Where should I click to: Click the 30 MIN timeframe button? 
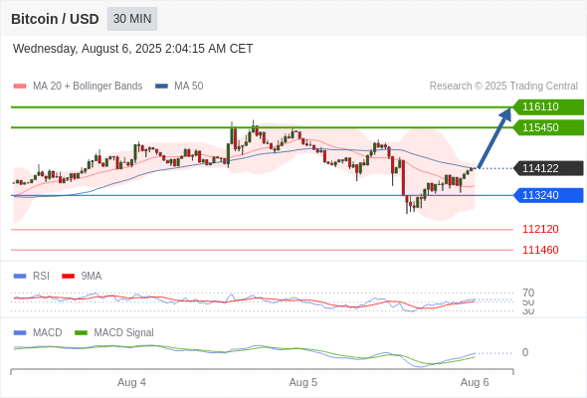point(132,19)
